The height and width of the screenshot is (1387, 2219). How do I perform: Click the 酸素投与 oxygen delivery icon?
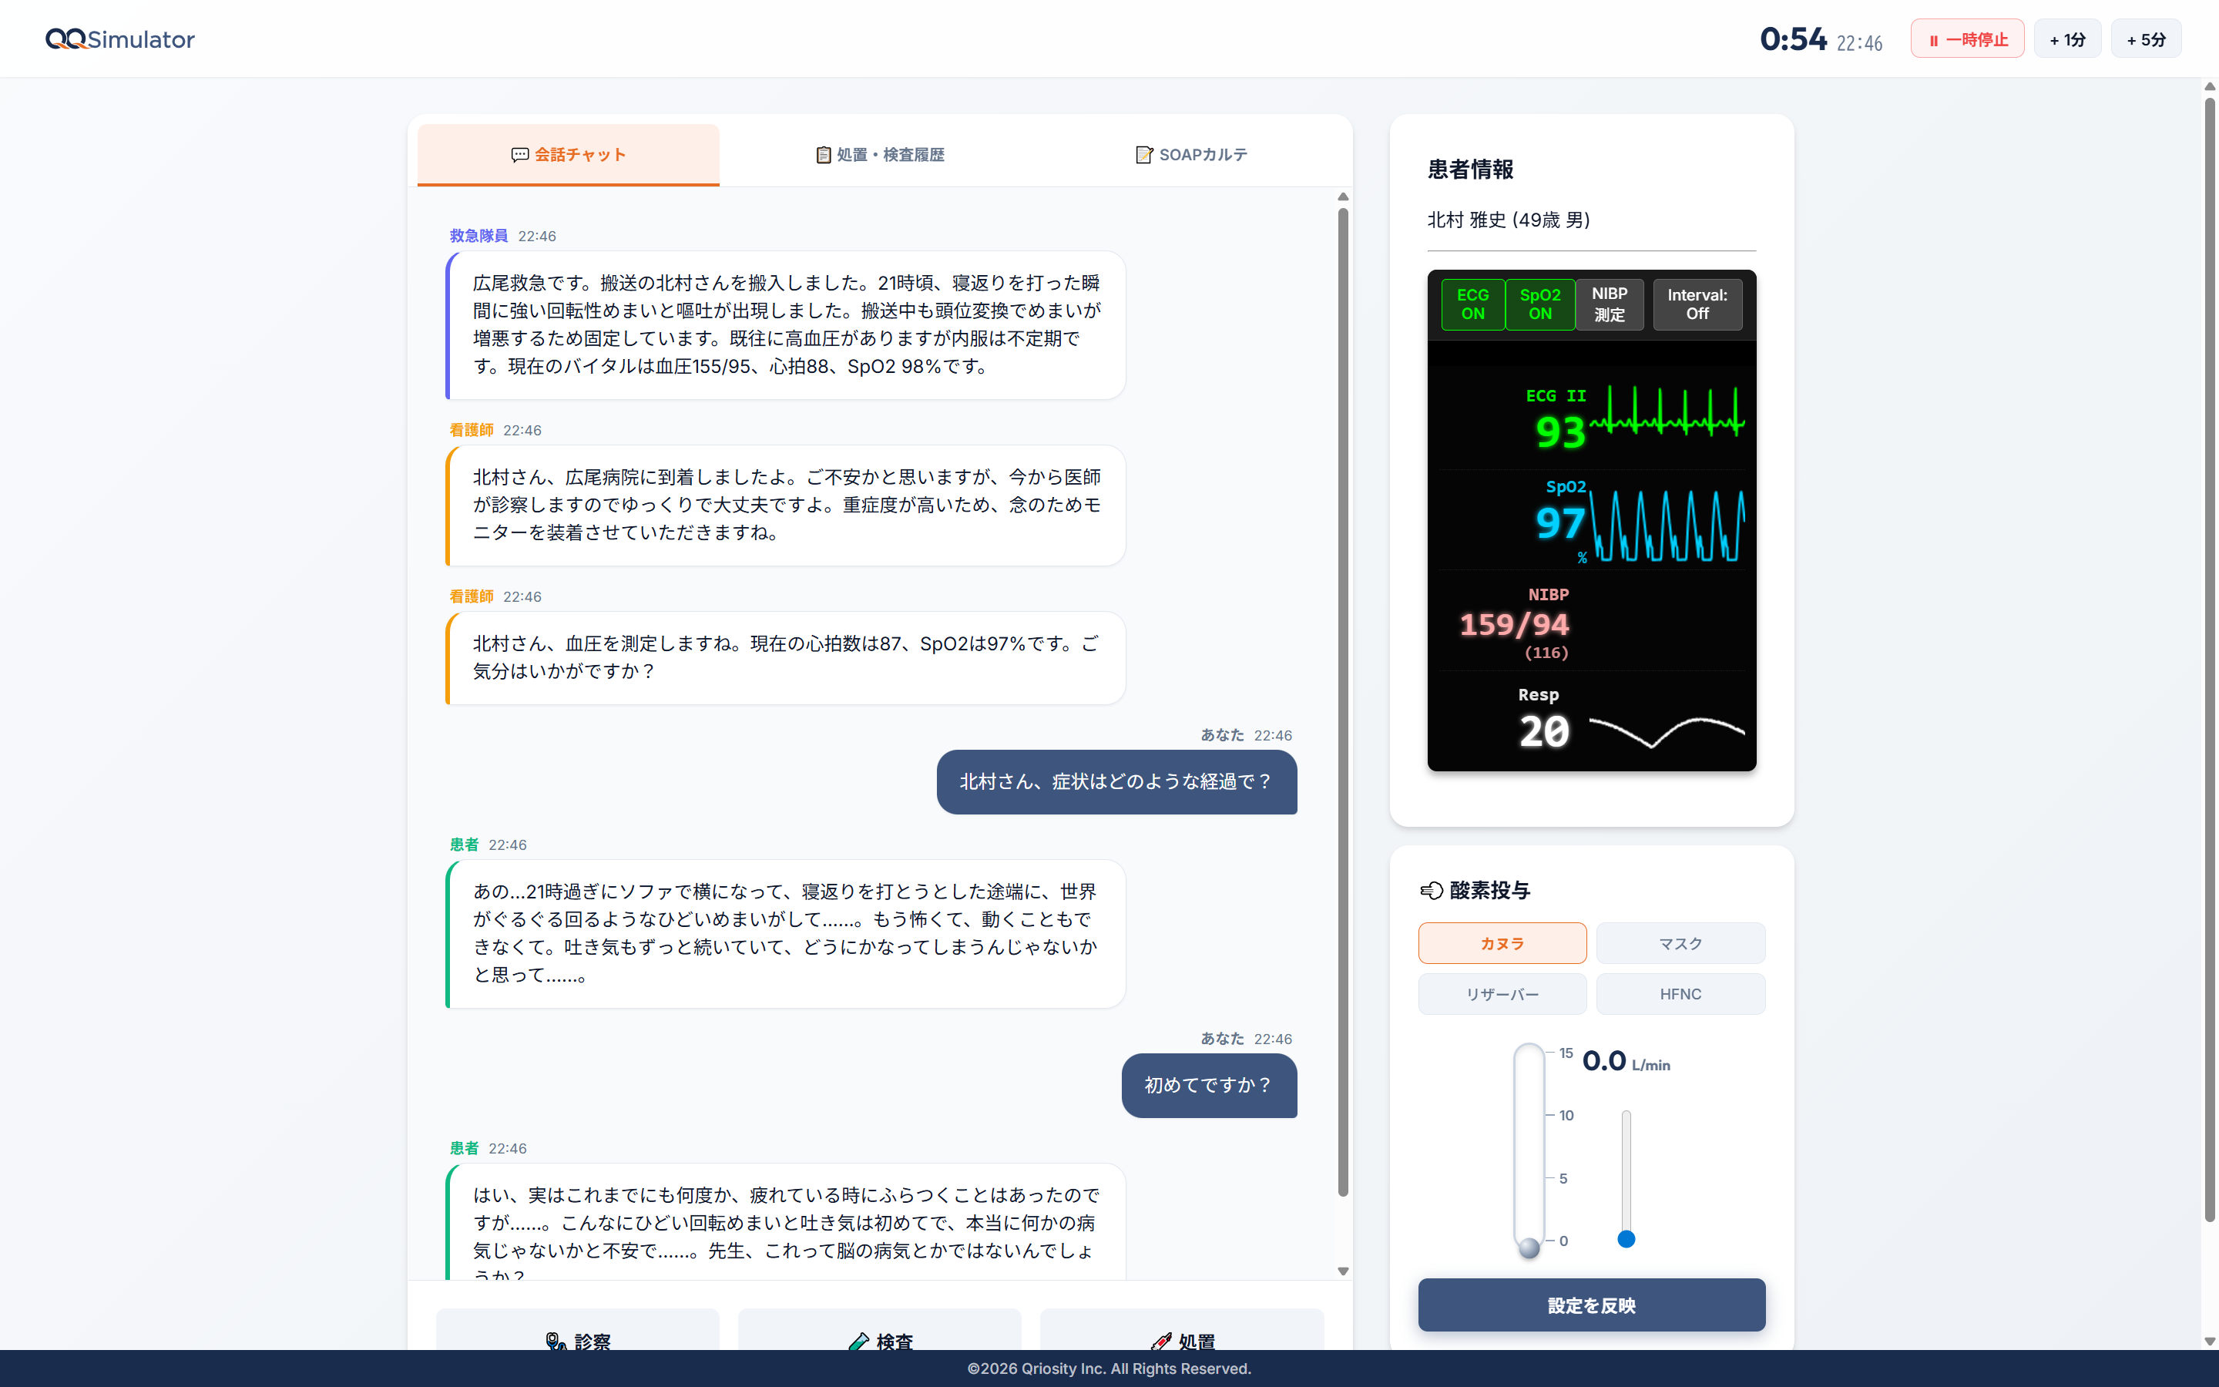point(1431,890)
